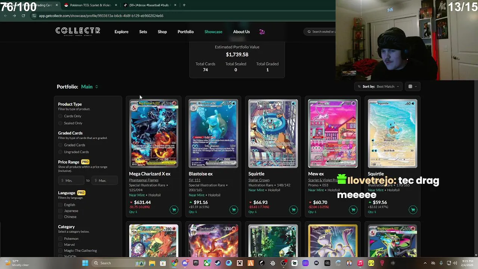Check the Chinese language filter
The image size is (478, 269).
[60, 217]
